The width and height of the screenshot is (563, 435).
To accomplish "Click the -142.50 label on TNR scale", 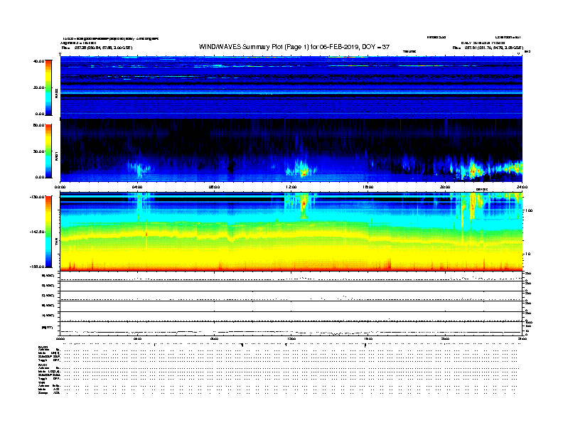I will coord(38,232).
